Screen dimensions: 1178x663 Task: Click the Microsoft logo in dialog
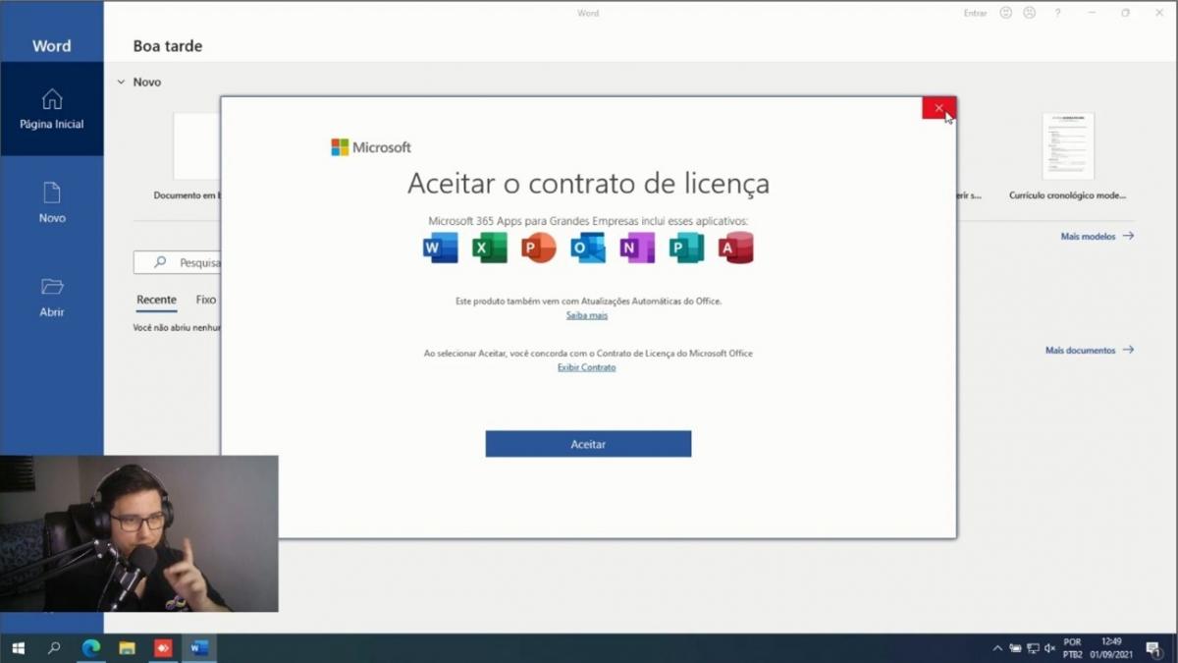point(371,147)
